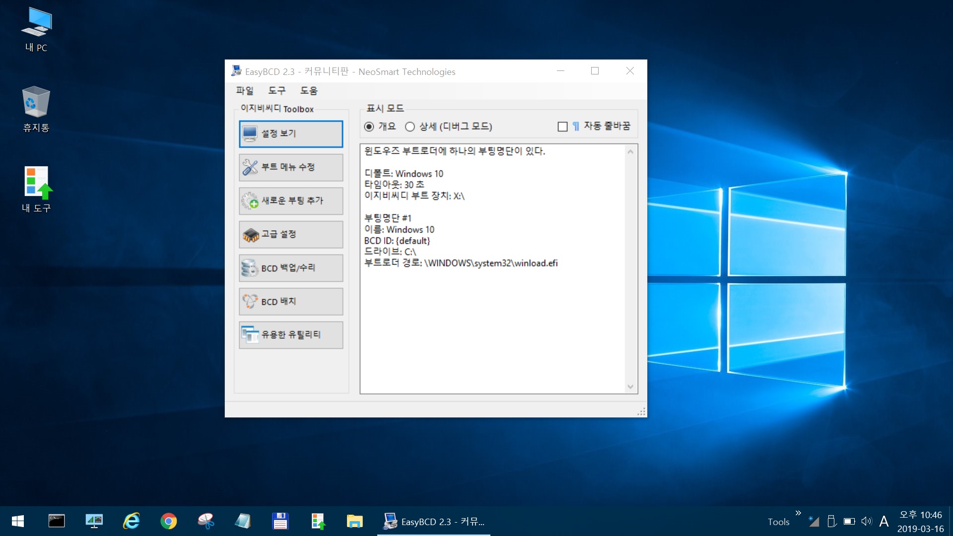This screenshot has height=536, width=953.
Task: Open the system monitor taskbar icon
Action: click(x=94, y=521)
